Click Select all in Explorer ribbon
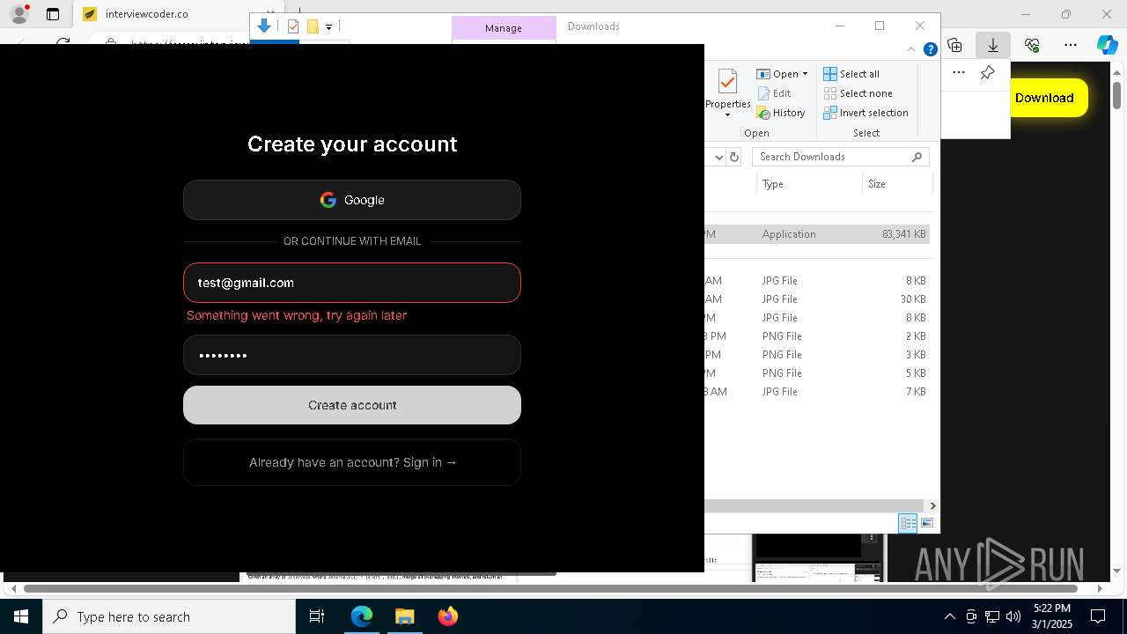Image resolution: width=1127 pixels, height=634 pixels. click(851, 74)
